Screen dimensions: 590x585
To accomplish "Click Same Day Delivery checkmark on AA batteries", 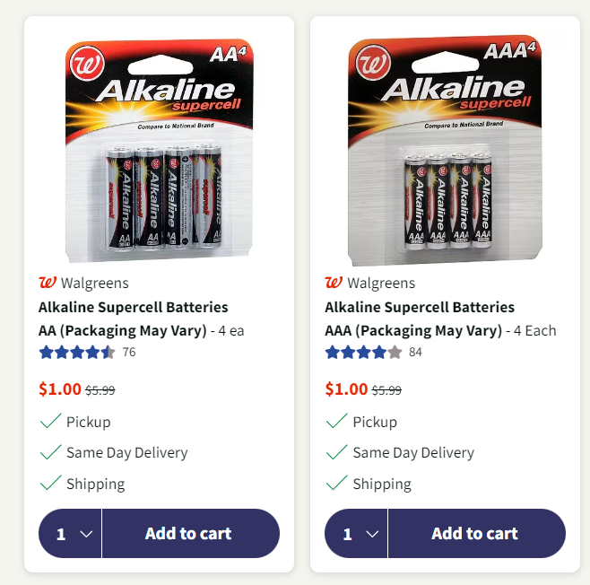I will pyautogui.click(x=50, y=452).
